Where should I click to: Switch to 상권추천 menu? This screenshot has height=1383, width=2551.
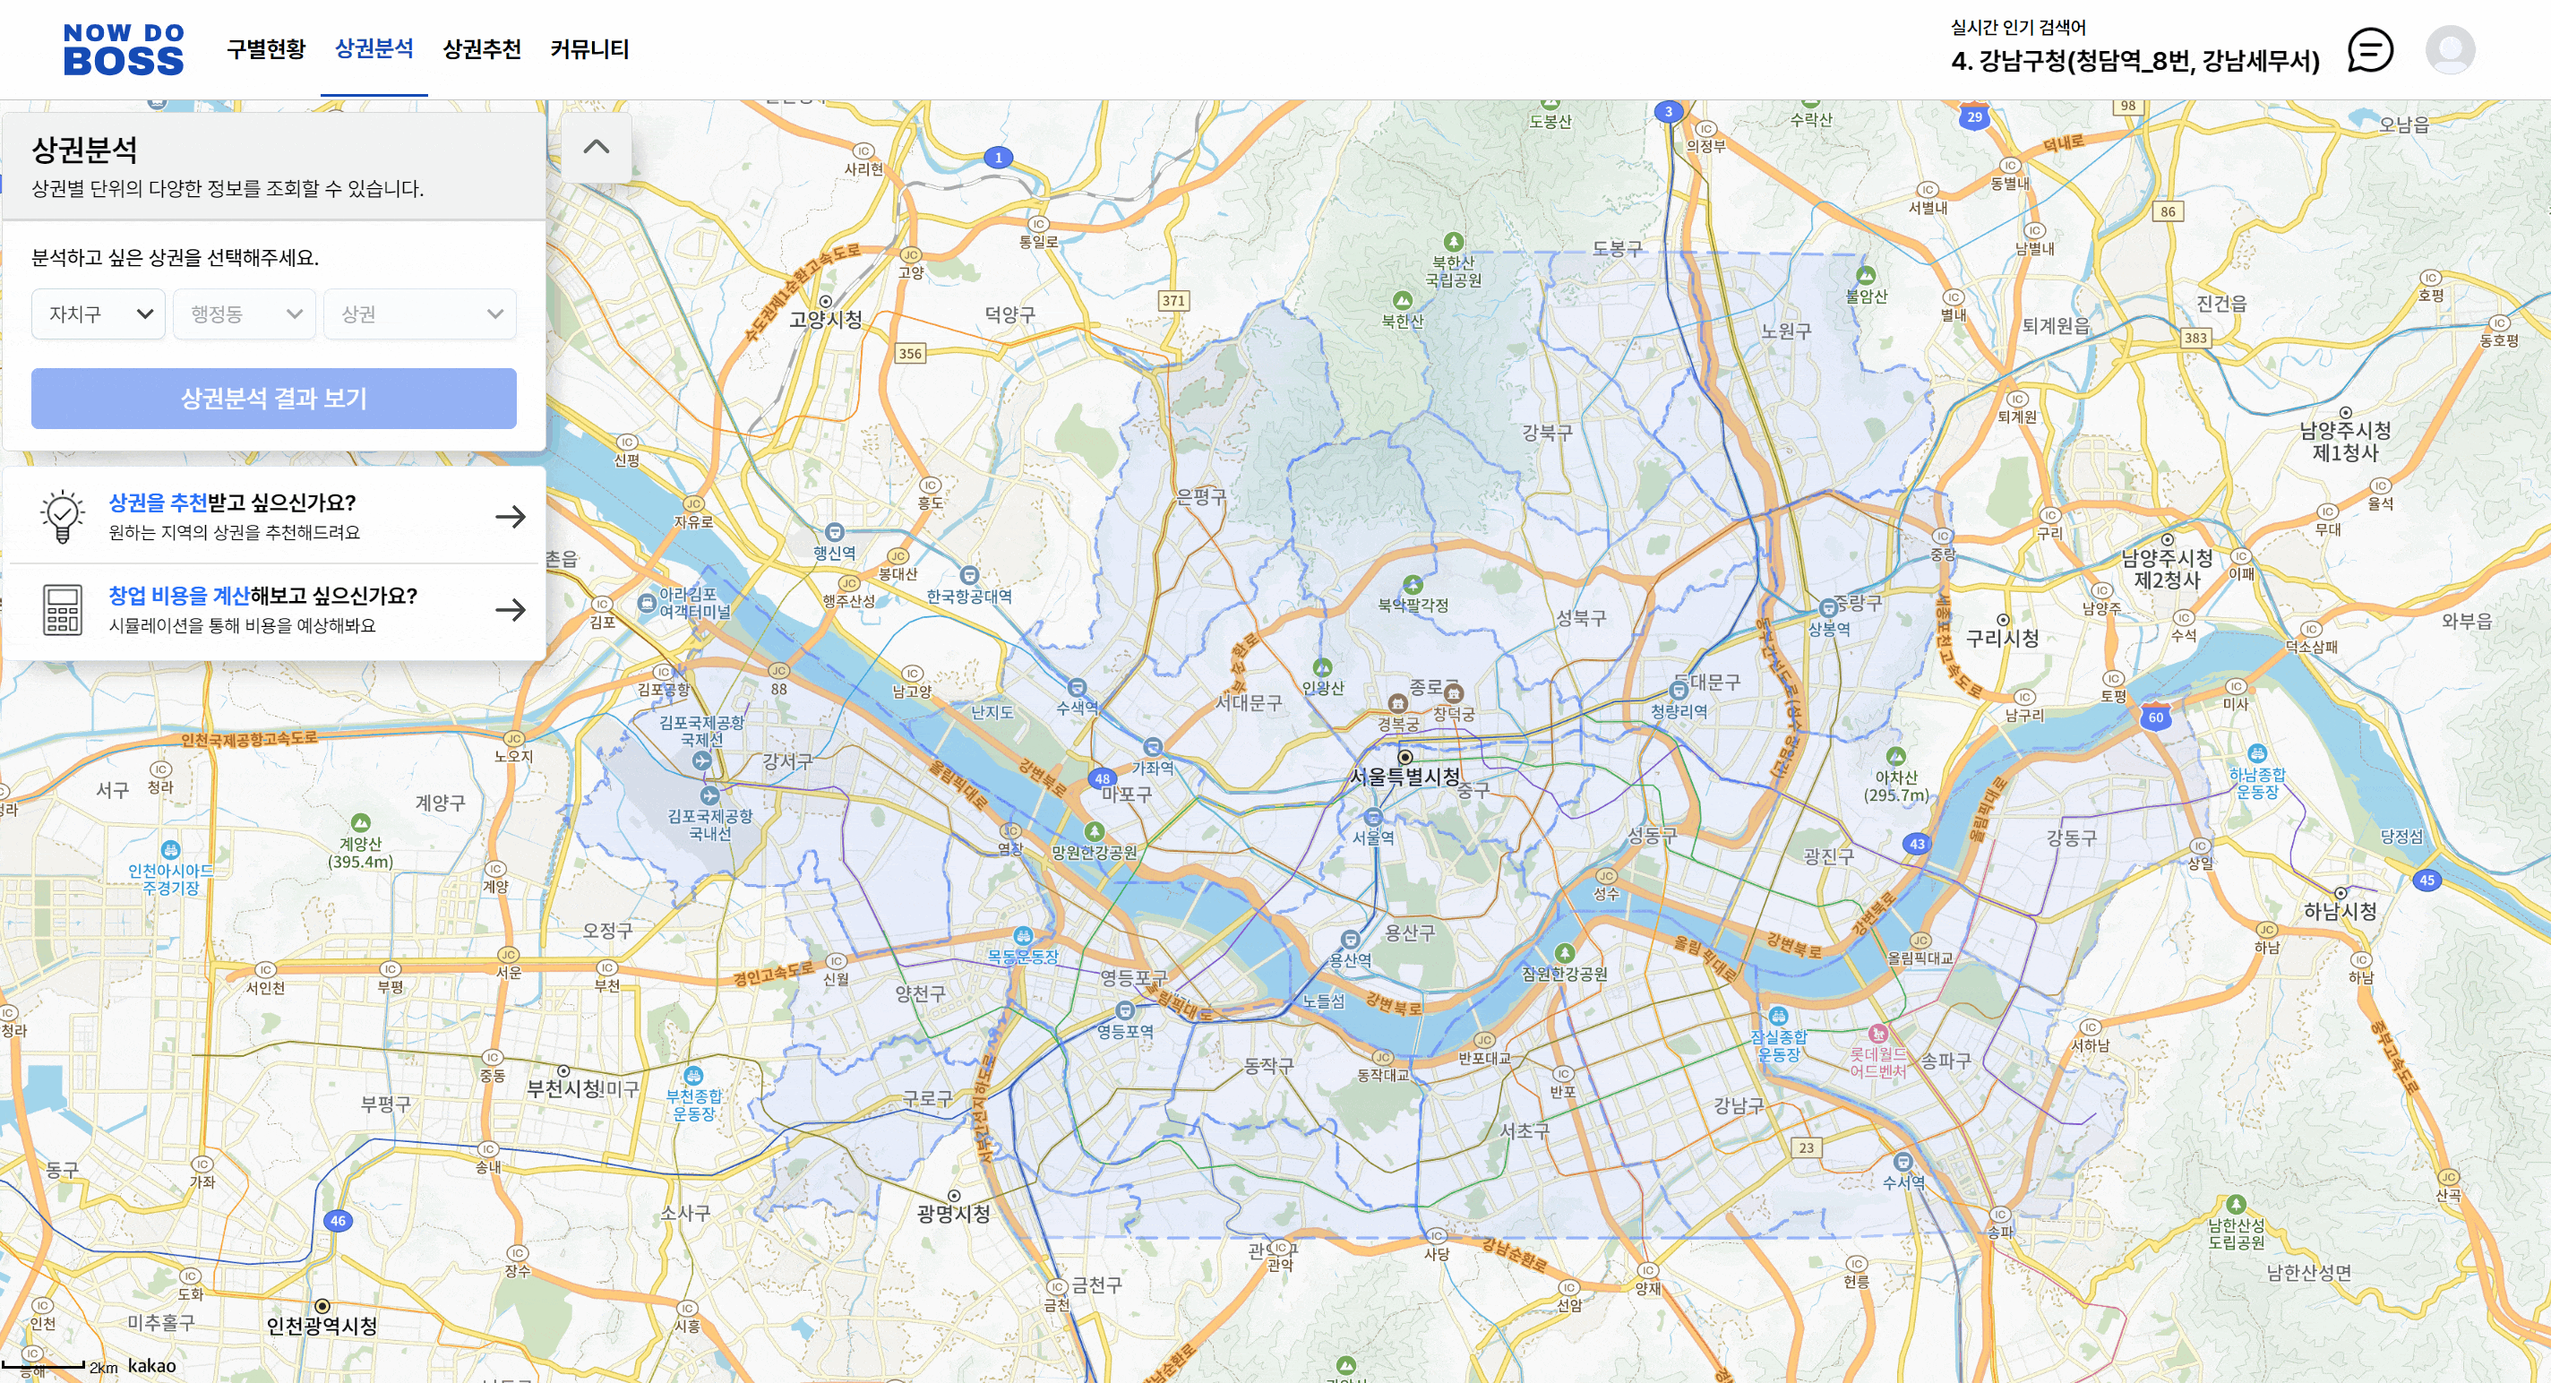click(x=481, y=48)
